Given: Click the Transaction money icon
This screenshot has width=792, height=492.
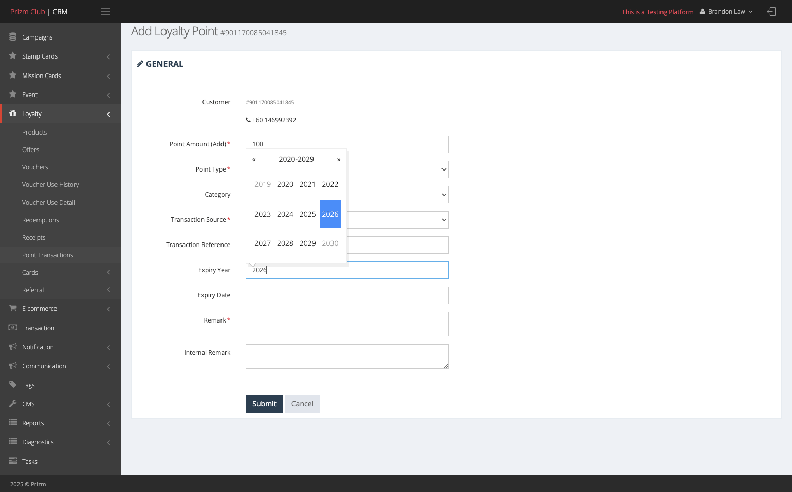Looking at the screenshot, I should (x=13, y=328).
